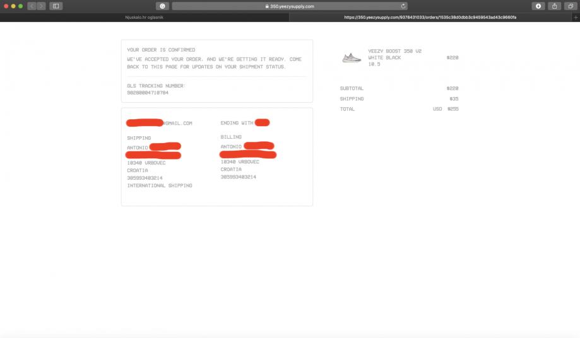580x338 pixels.
Task: Click CROATIA under the billing address
Action: tap(231, 169)
